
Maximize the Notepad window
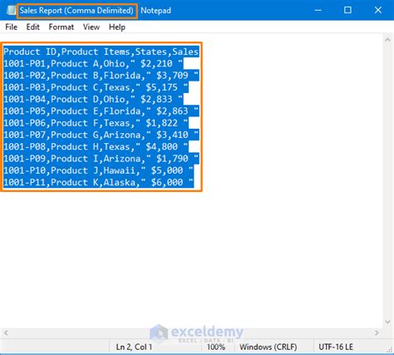tap(347, 10)
